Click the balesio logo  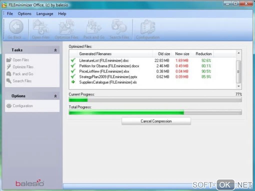tap(30, 183)
